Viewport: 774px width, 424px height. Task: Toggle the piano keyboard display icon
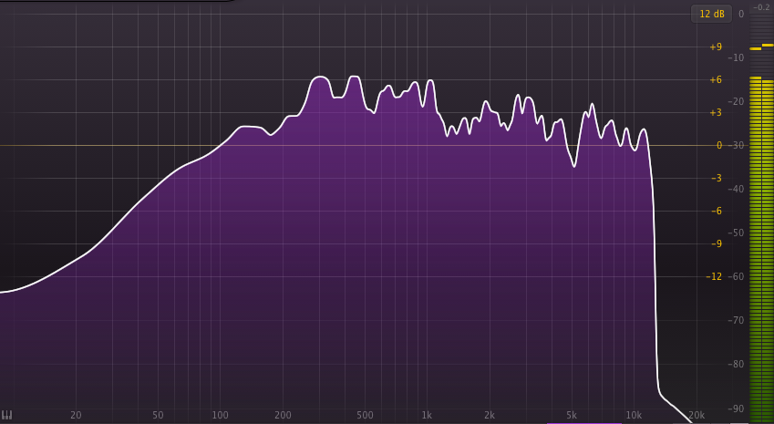coord(7,415)
